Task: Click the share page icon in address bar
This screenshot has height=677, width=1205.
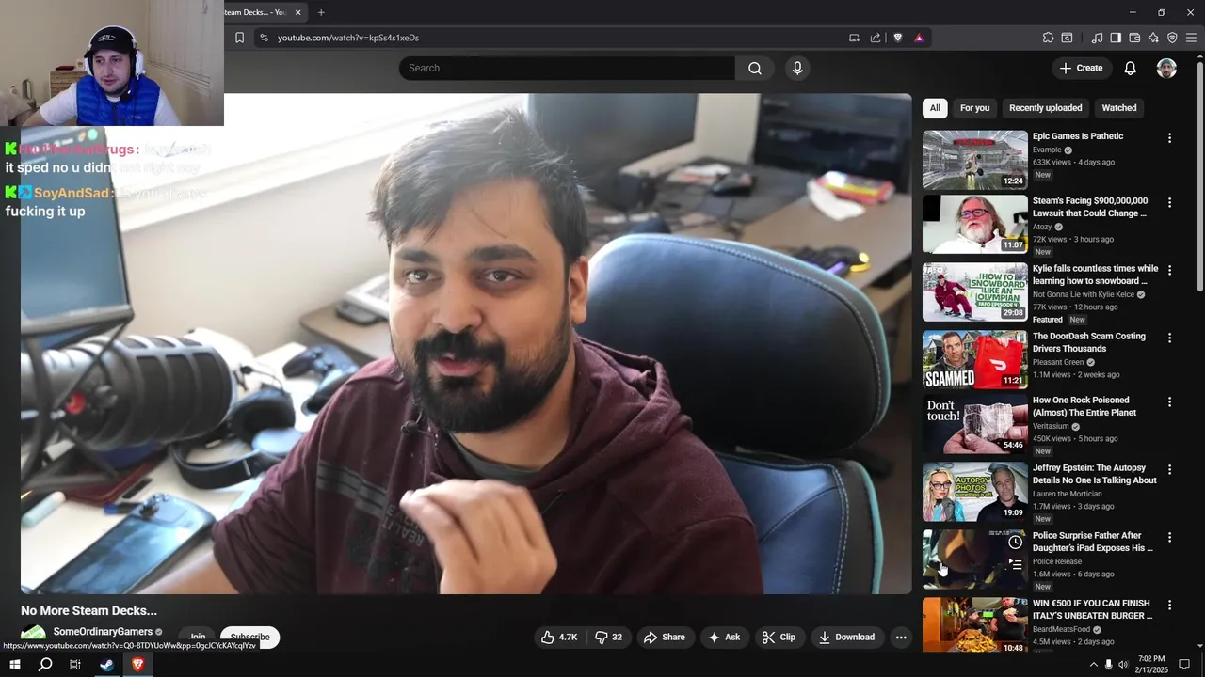Action: pyautogui.click(x=876, y=38)
